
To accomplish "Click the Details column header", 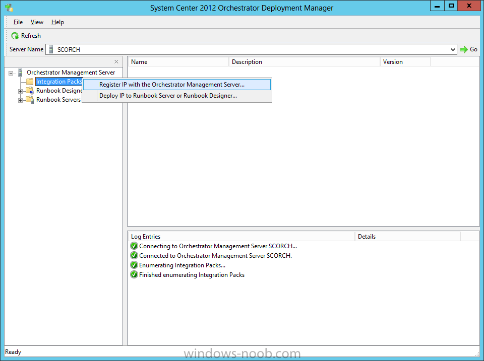I will 407,237.
